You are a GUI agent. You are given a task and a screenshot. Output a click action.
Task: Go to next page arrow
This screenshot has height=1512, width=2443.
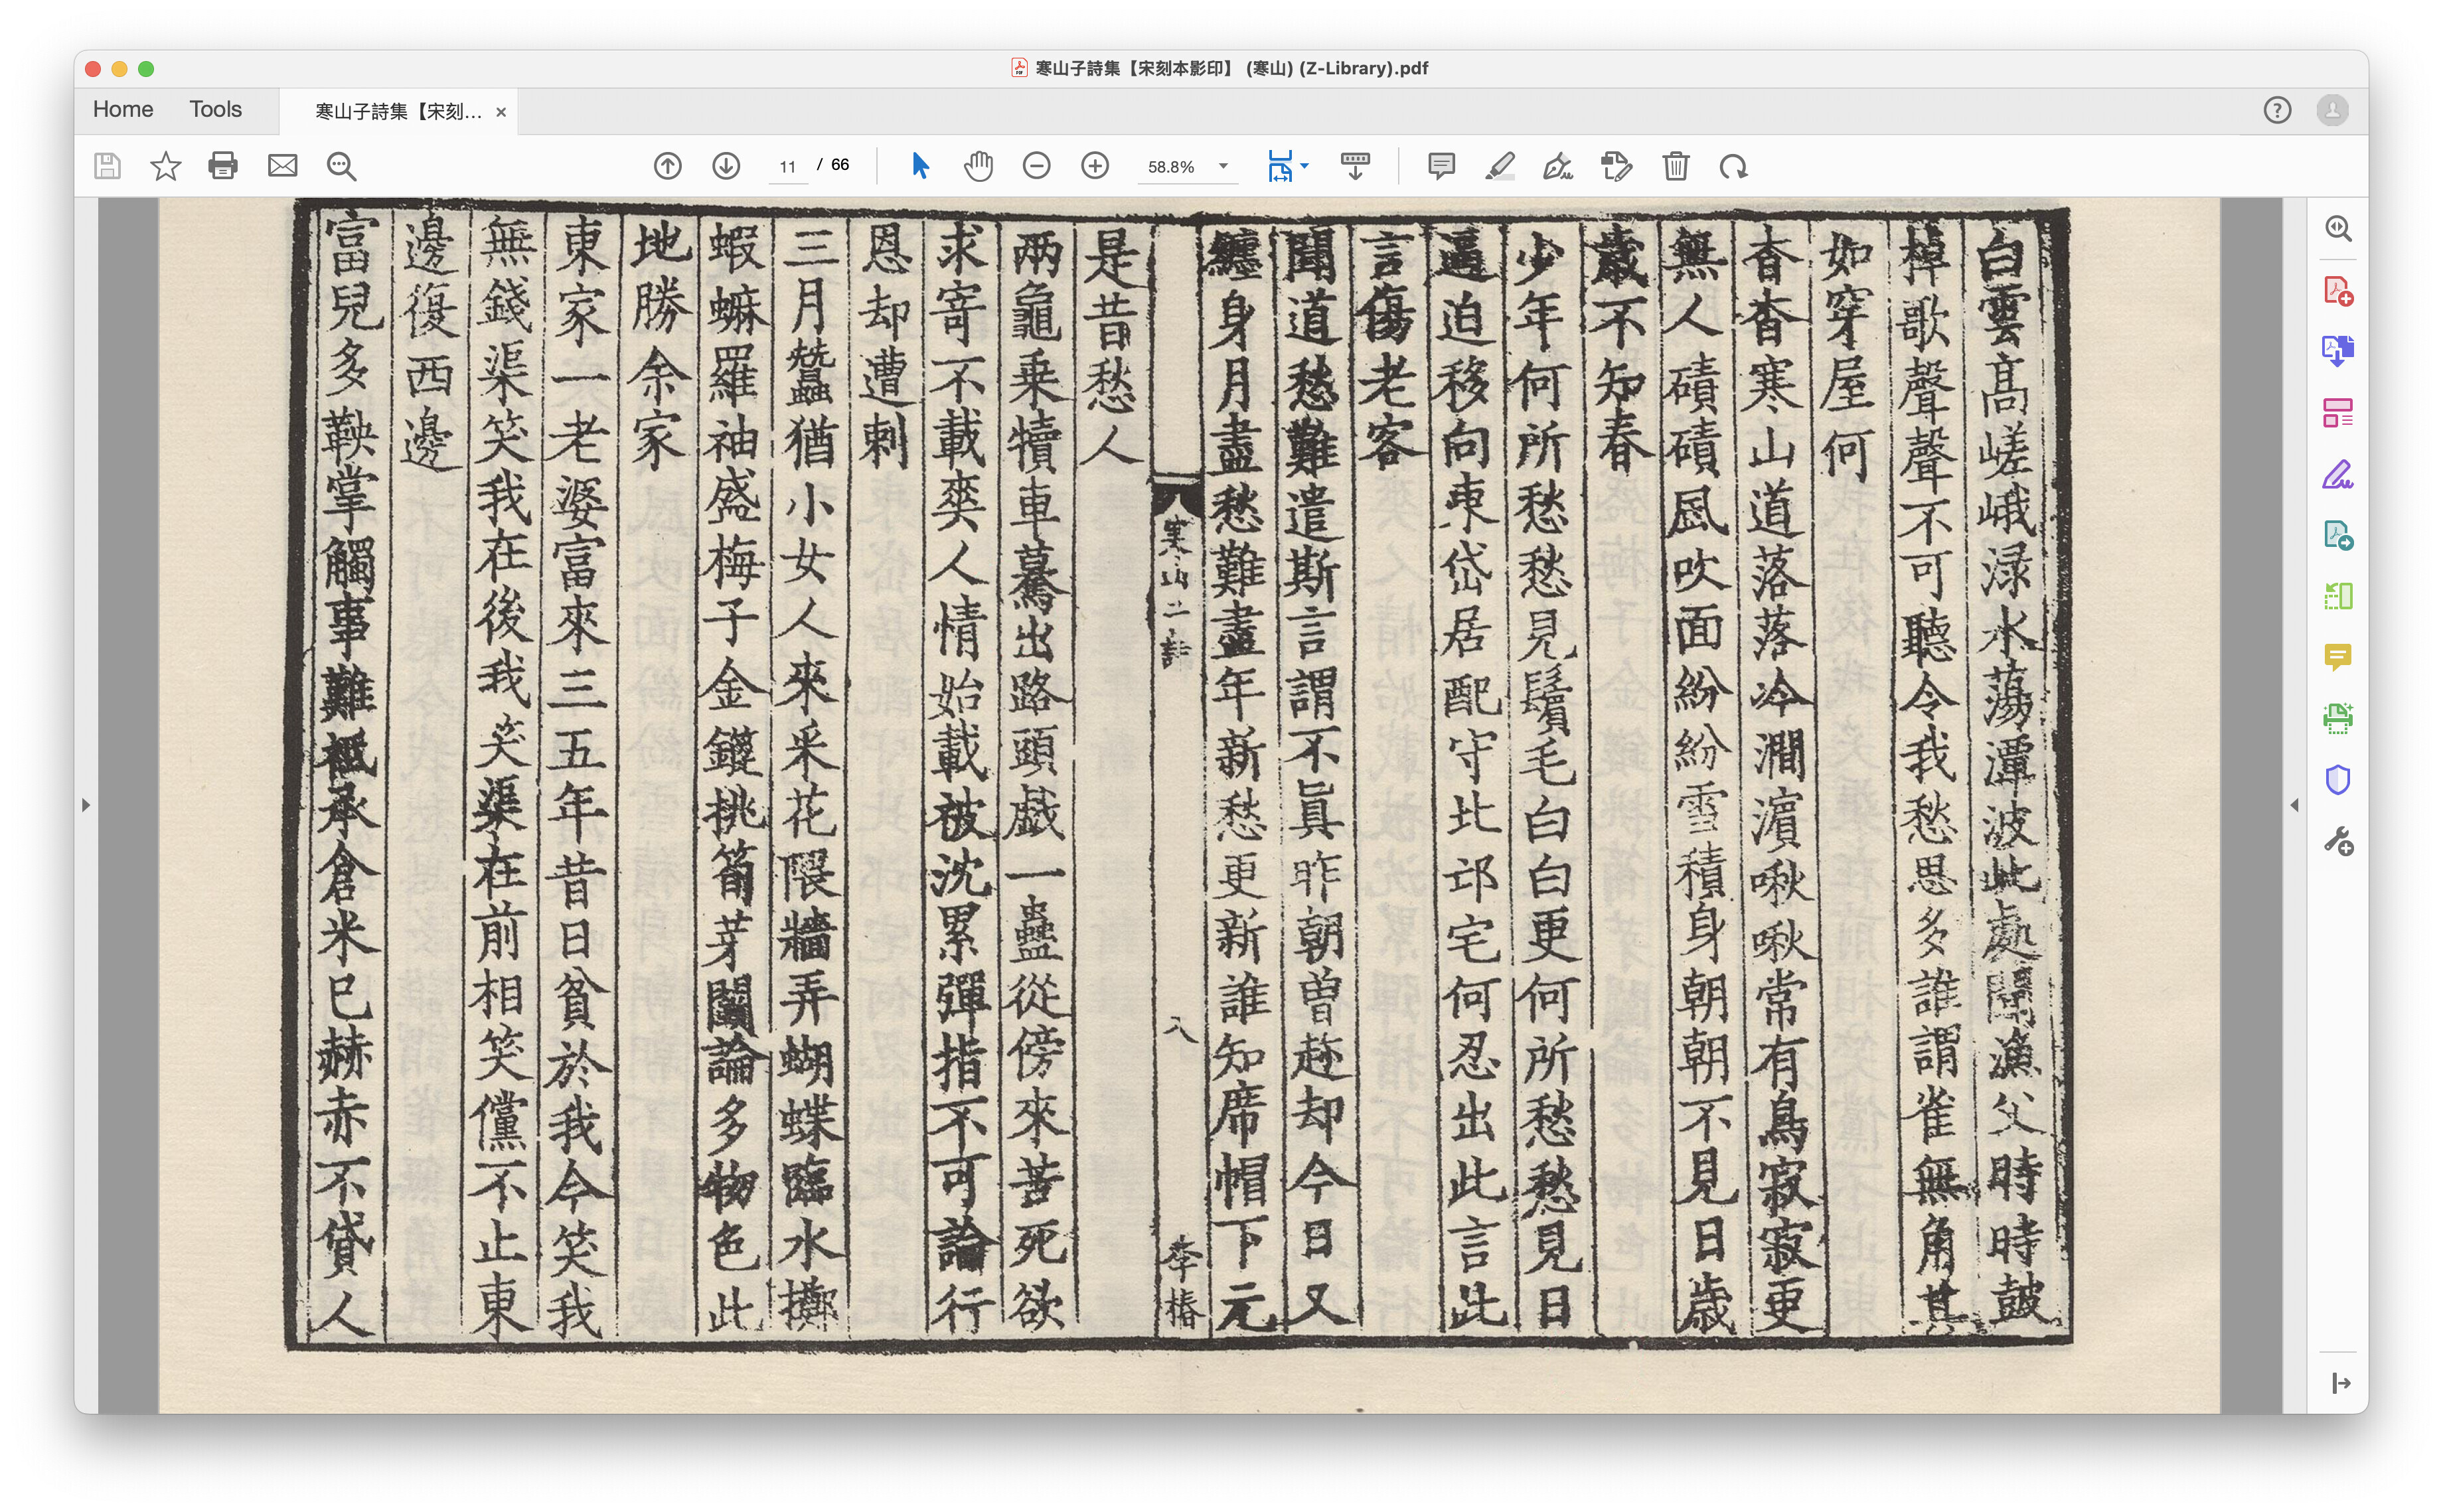(x=726, y=166)
